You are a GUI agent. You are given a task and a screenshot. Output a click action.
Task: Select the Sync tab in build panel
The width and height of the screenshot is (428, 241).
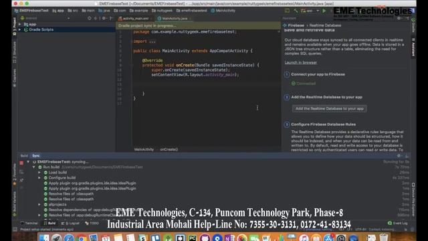[36, 156]
